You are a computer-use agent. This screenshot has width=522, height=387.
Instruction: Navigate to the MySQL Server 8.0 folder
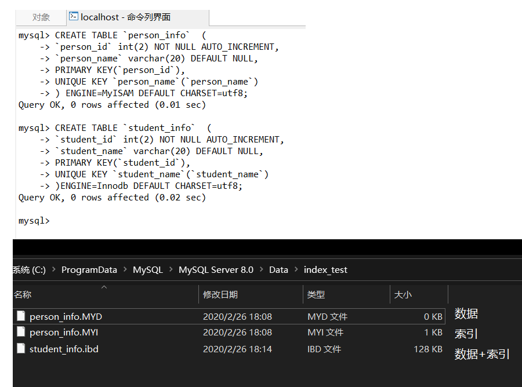(216, 270)
